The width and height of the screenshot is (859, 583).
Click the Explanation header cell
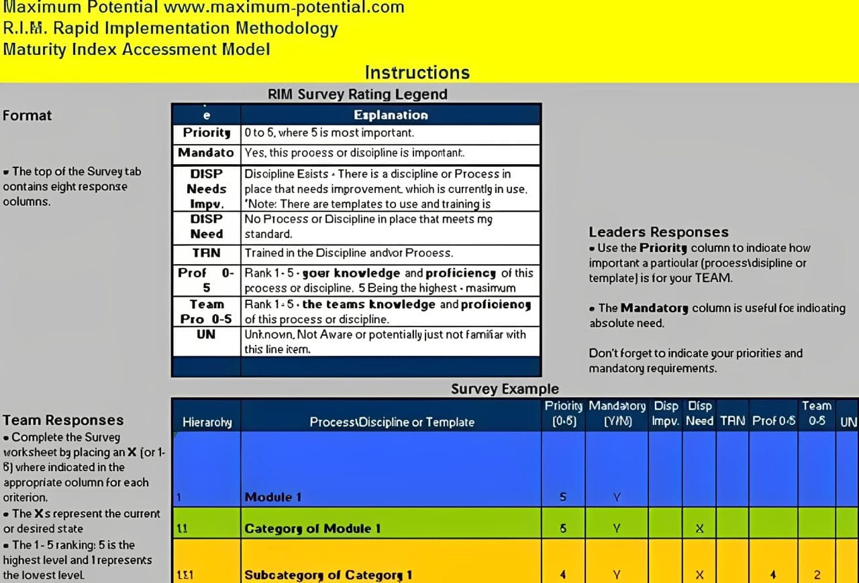[391, 115]
